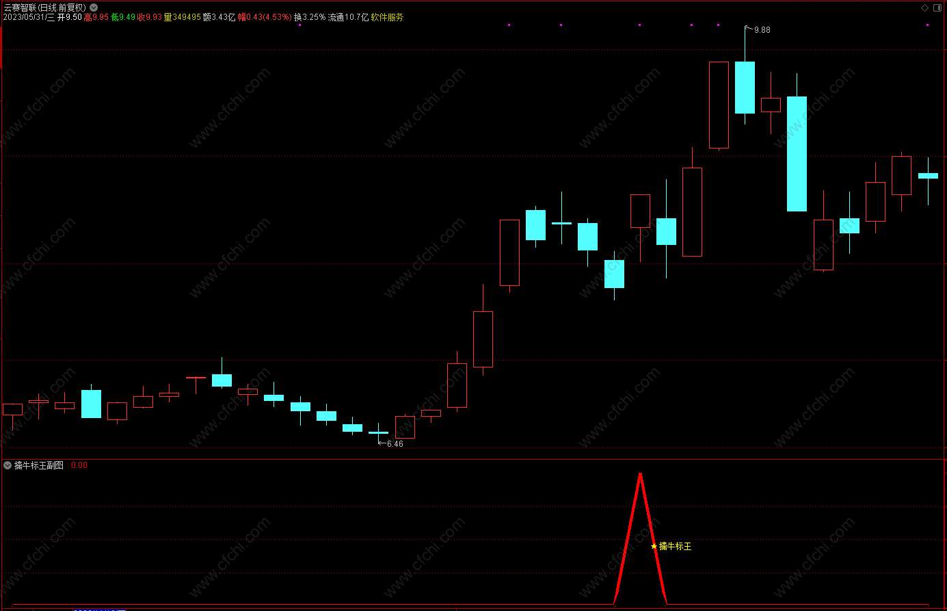This screenshot has height=611, width=947.
Task: Click the 收9.93 close price value
Action: [150, 17]
